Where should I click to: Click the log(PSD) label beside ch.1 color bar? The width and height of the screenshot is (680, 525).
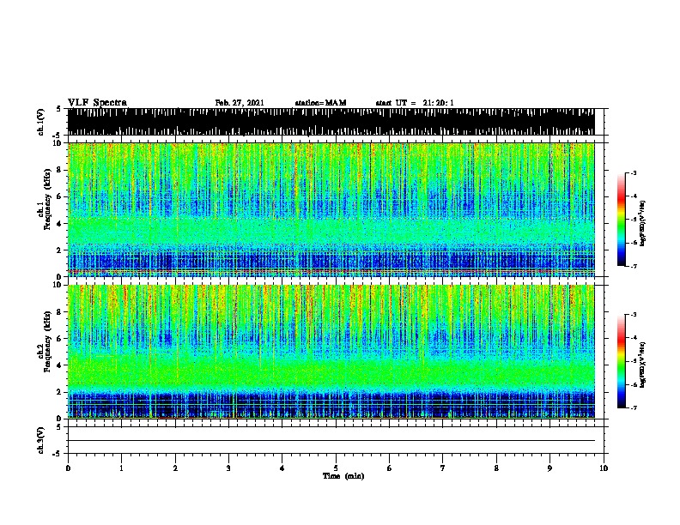(642, 224)
